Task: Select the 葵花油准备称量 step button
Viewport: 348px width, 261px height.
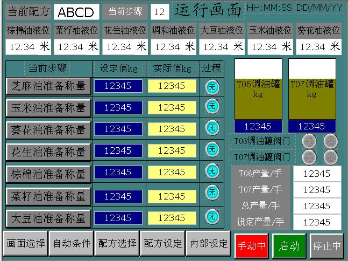Action: (48, 130)
